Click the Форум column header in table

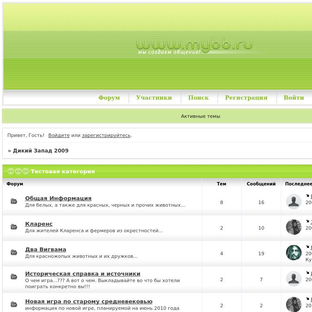(15, 184)
